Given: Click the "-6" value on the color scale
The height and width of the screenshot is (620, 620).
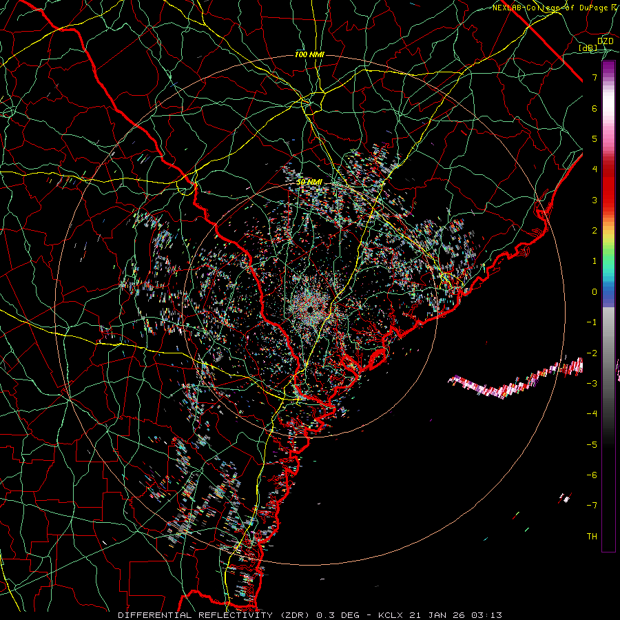Looking at the screenshot, I should [592, 475].
